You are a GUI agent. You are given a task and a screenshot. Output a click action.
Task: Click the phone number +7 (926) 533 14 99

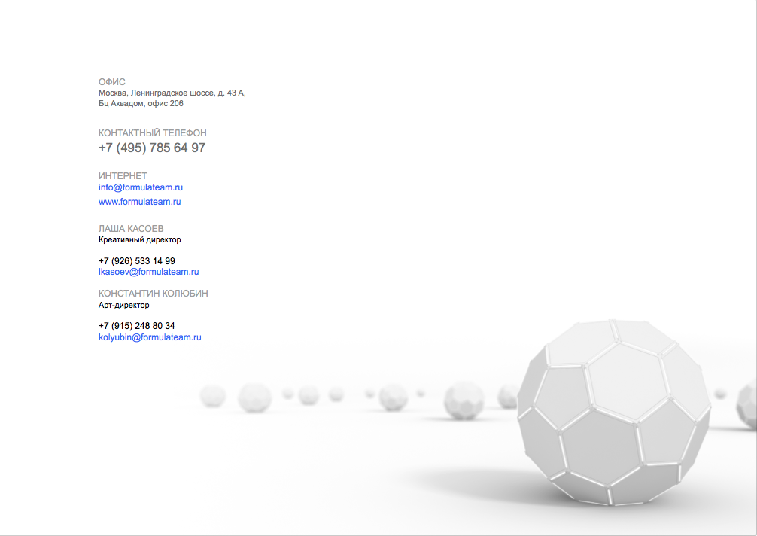(x=137, y=261)
